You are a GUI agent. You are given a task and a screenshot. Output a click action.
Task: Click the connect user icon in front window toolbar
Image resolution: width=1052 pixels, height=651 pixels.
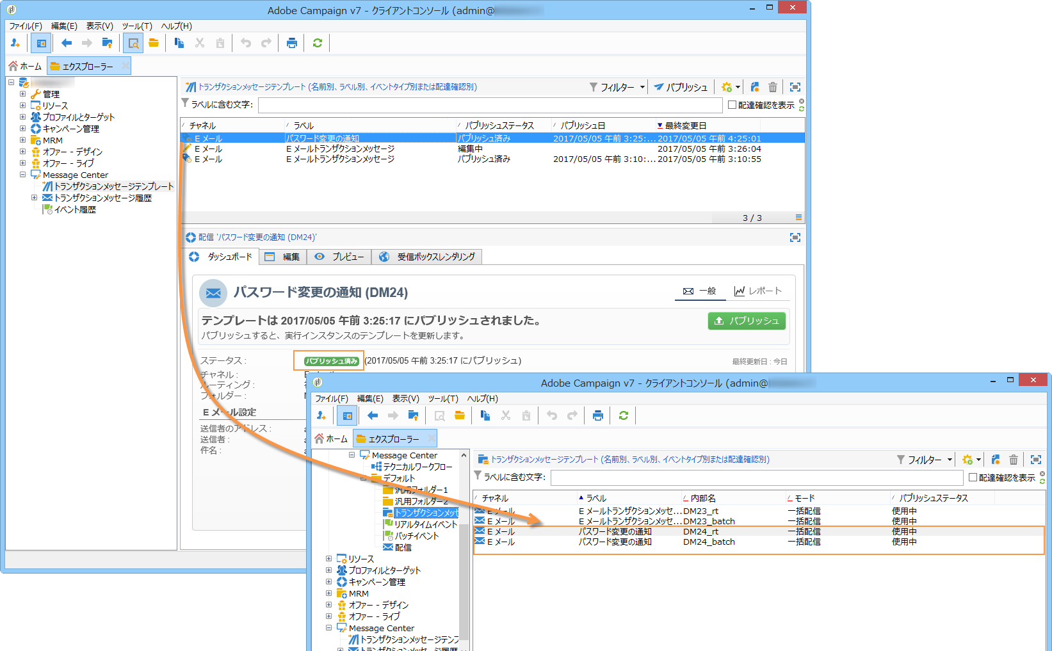321,415
